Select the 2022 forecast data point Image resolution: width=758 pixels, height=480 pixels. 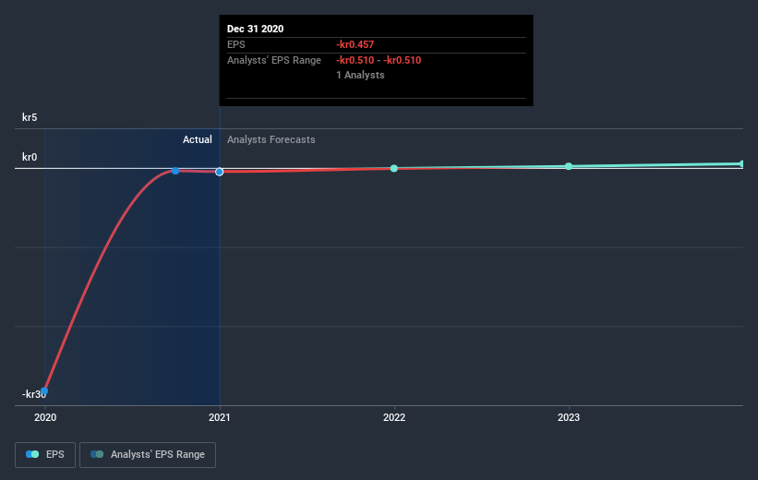(394, 168)
